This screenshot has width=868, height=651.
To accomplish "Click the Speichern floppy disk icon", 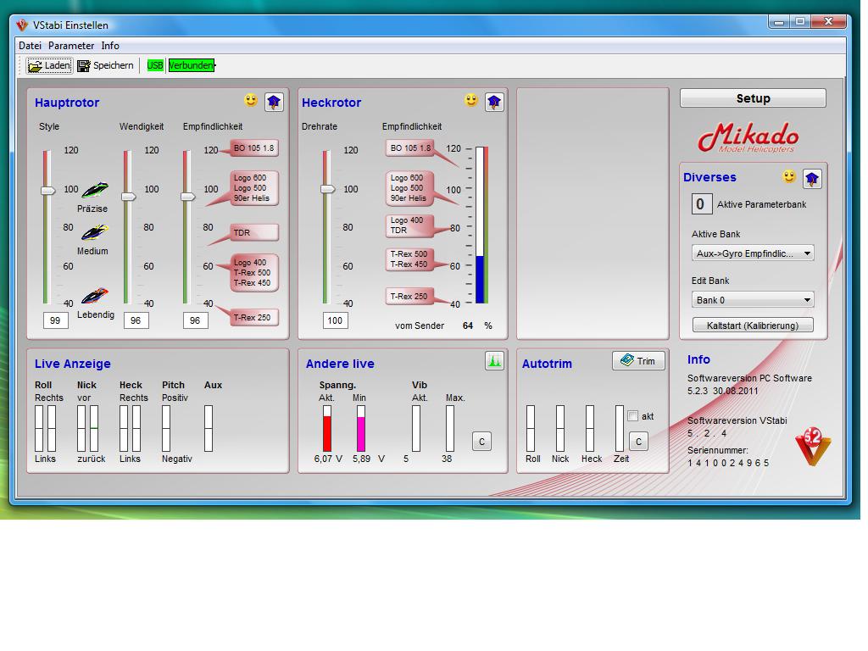I will click(x=84, y=66).
